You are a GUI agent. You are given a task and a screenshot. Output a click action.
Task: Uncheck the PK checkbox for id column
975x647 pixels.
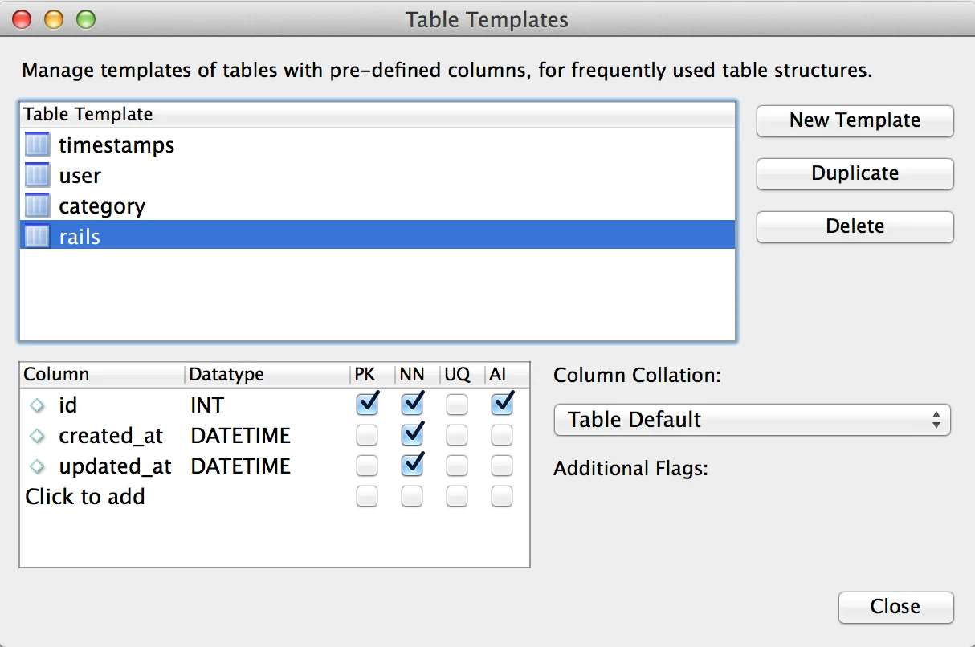(x=367, y=405)
